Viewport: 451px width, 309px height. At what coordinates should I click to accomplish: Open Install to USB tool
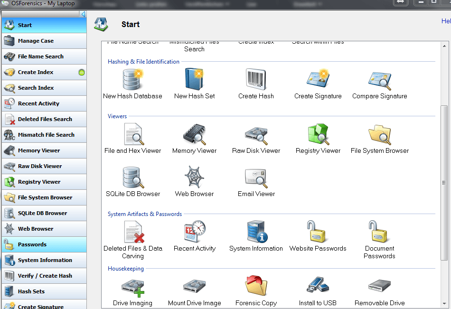(318, 291)
